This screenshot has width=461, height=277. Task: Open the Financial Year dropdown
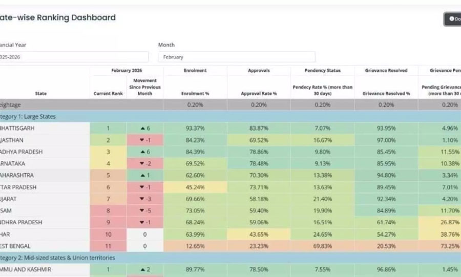(x=74, y=57)
